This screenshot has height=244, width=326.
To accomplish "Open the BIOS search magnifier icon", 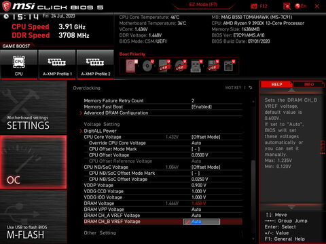I will (287, 6).
